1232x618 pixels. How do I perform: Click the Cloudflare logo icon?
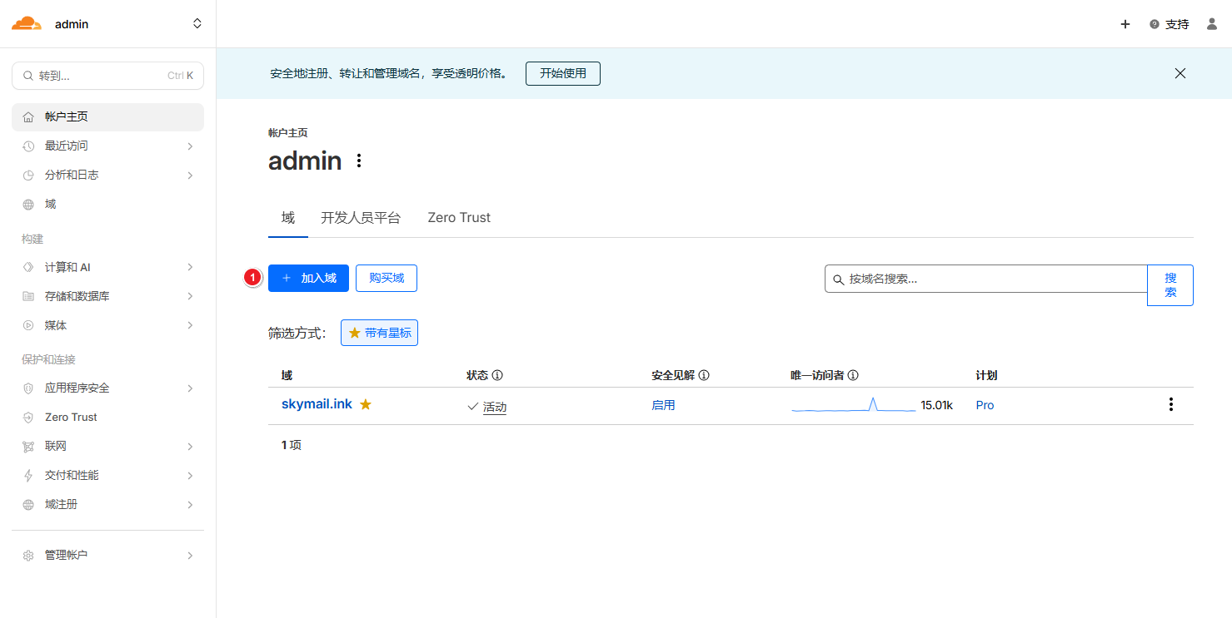coord(26,24)
